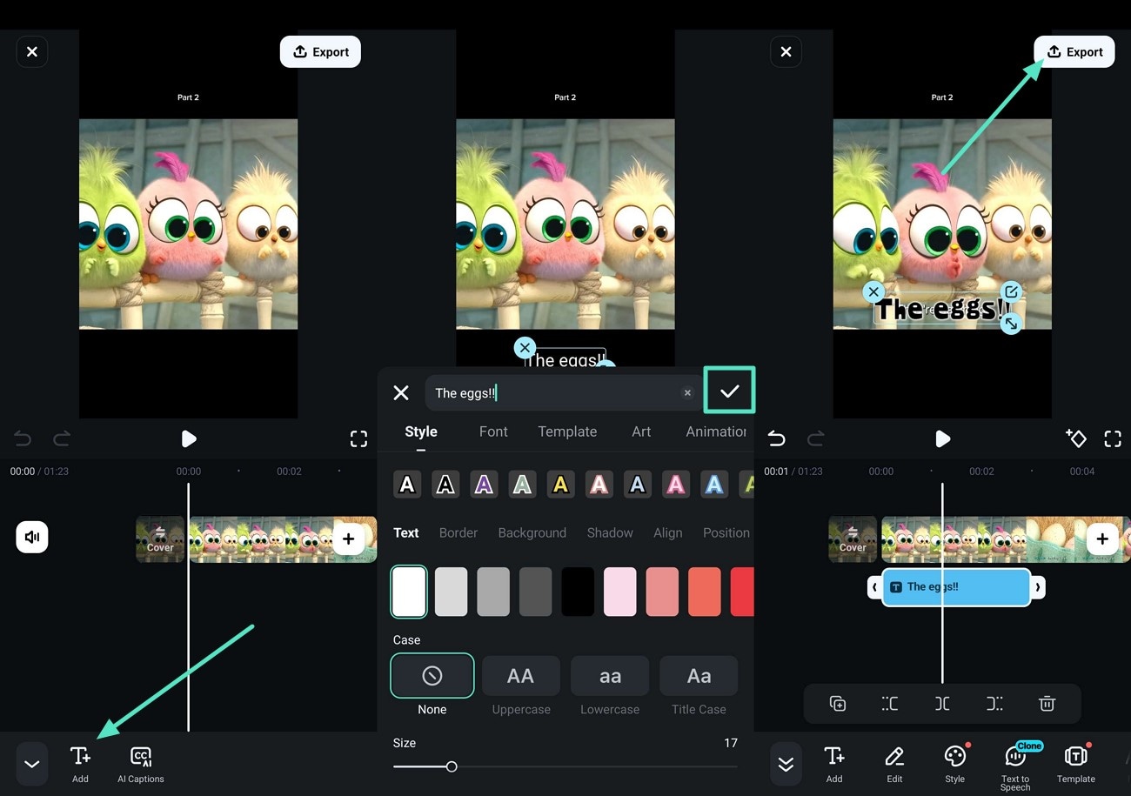The image size is (1131, 796).
Task: Open the Animation tab
Action: click(716, 431)
